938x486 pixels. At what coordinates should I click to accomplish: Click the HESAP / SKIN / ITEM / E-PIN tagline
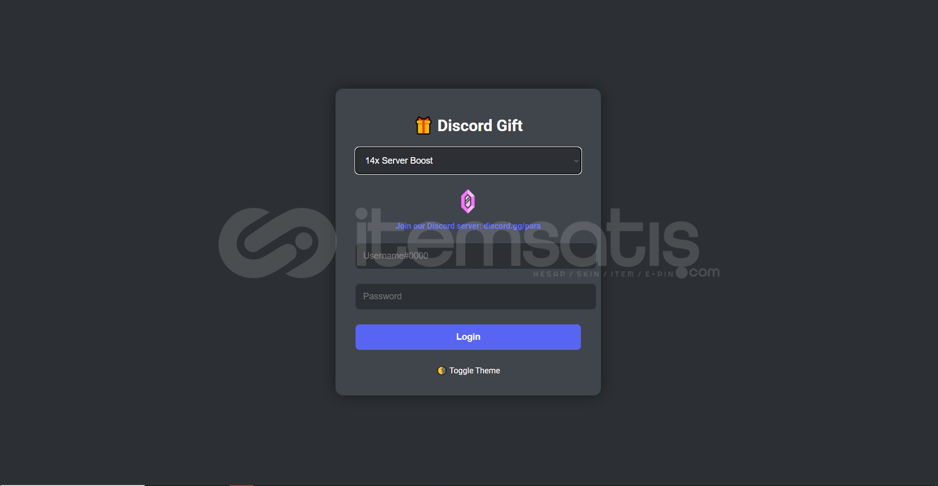603,274
